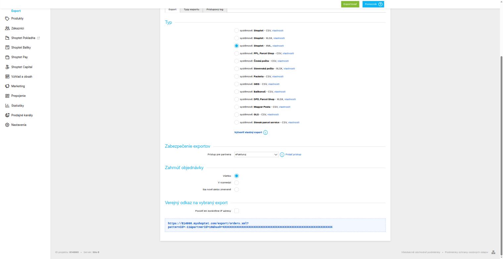Click Prepojenie grid icon
The image size is (503, 259).
[x=7, y=96]
